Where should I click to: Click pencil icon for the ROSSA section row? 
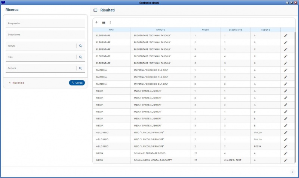click(286, 146)
